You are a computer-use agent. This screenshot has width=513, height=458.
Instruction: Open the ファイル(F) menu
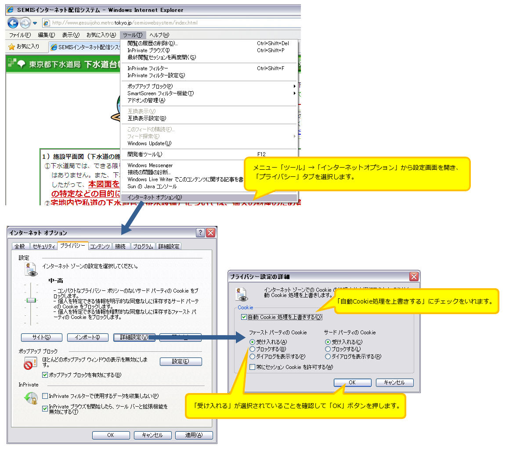click(20, 35)
